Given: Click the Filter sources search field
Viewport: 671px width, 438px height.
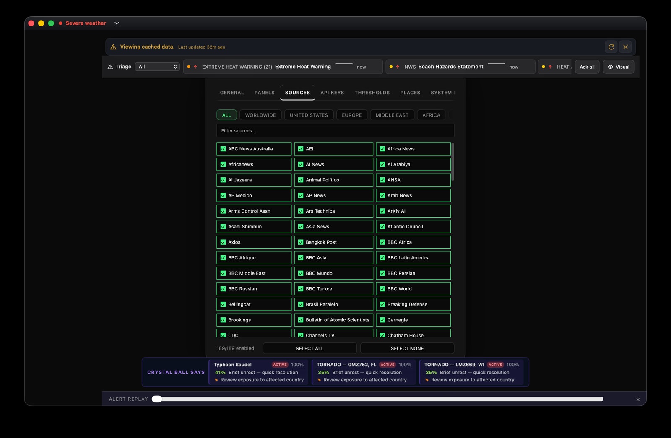Looking at the screenshot, I should [335, 130].
